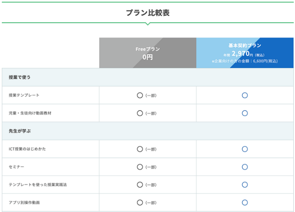295x212 pixels.
Task: Click basic plan circle for テンプレートを使った授業実践法
Action: tap(245, 185)
